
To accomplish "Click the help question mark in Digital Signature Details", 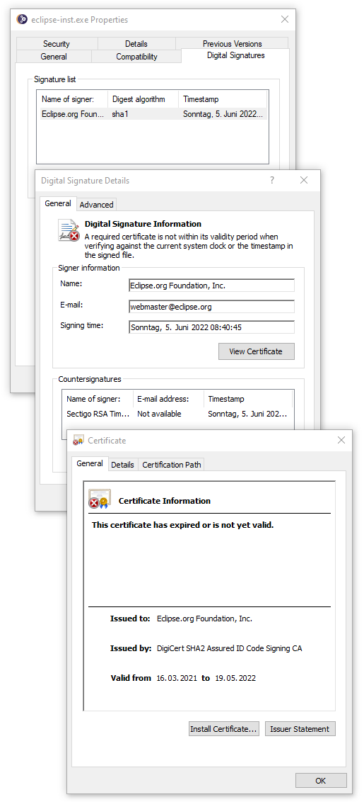I will tap(272, 180).
